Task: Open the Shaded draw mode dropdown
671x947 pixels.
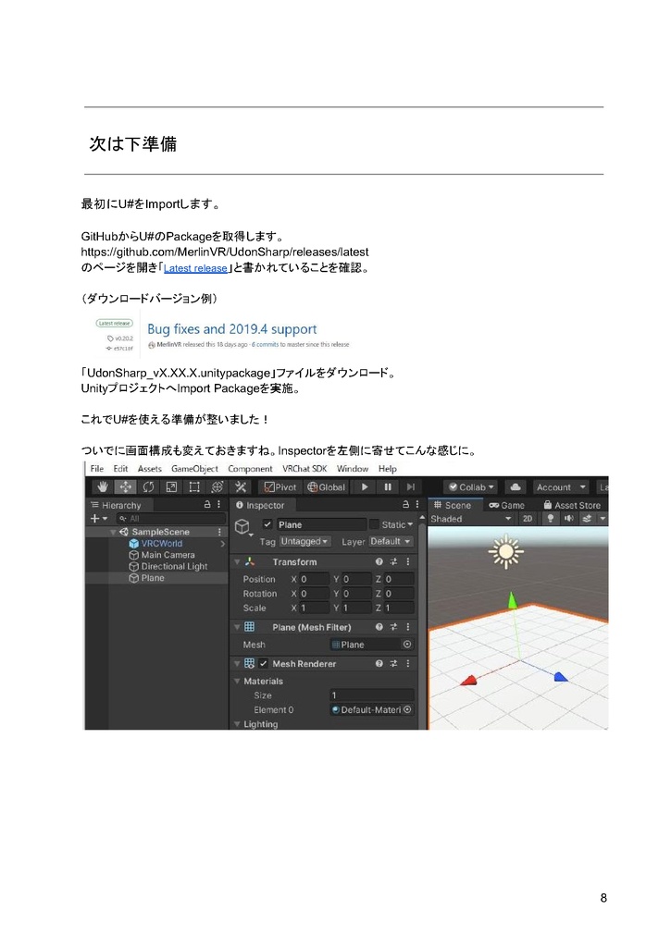Action: pos(471,518)
